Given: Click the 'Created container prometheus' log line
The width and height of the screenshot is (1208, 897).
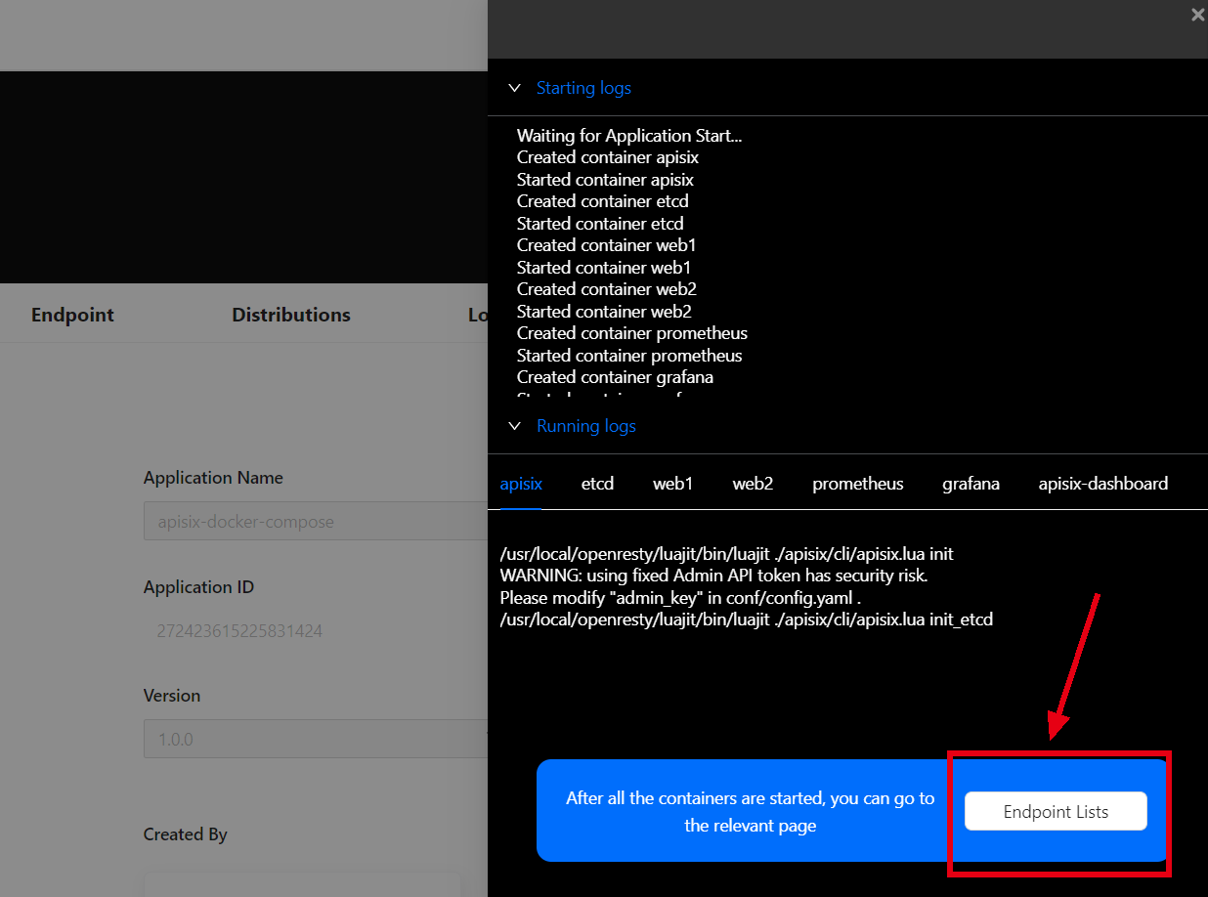Looking at the screenshot, I should tap(632, 333).
